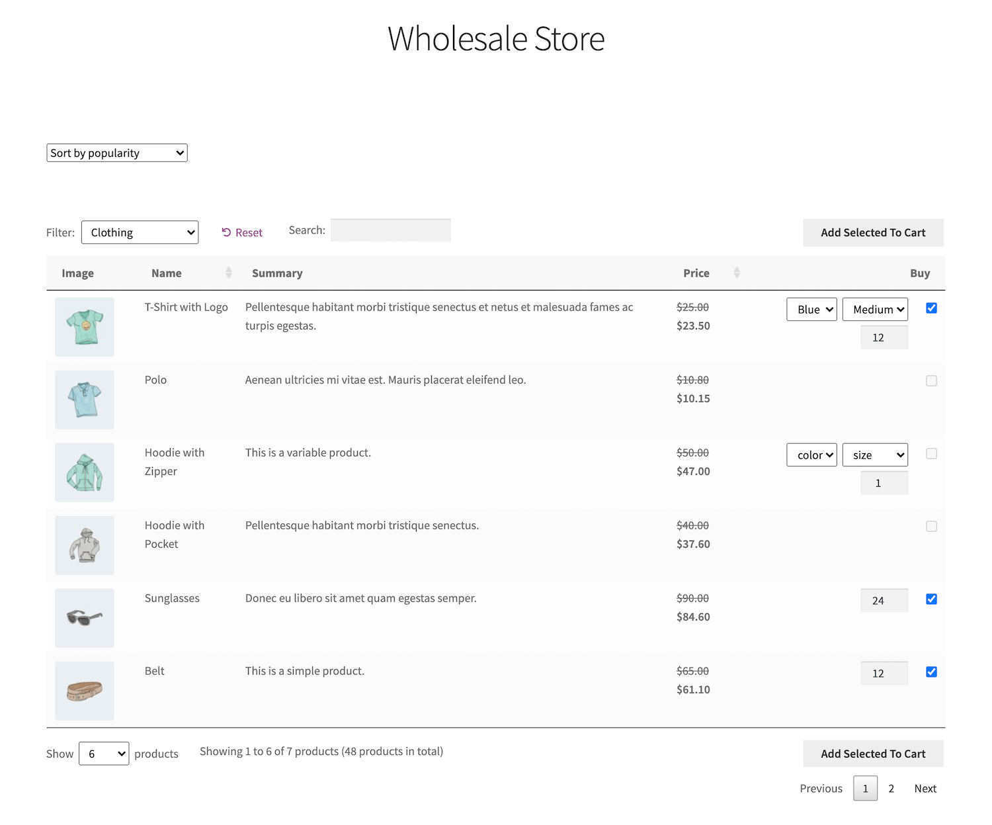Click the Price column sort arrows
The image size is (992, 825).
[737, 273]
